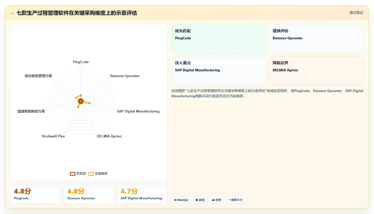The image size is (374, 214).
Task: Click the description paragraph starting with 这张图把
Action: coord(267,93)
